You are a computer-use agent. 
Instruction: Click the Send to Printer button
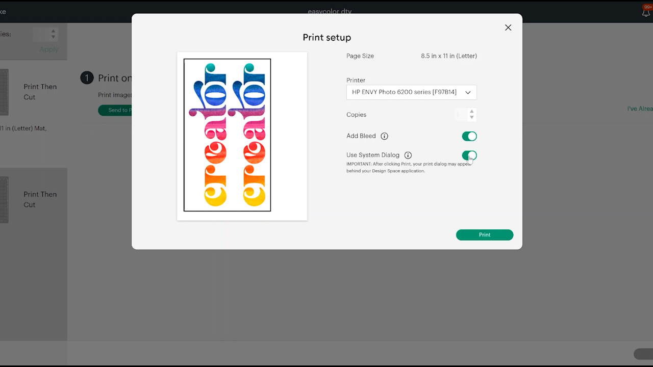(115, 110)
